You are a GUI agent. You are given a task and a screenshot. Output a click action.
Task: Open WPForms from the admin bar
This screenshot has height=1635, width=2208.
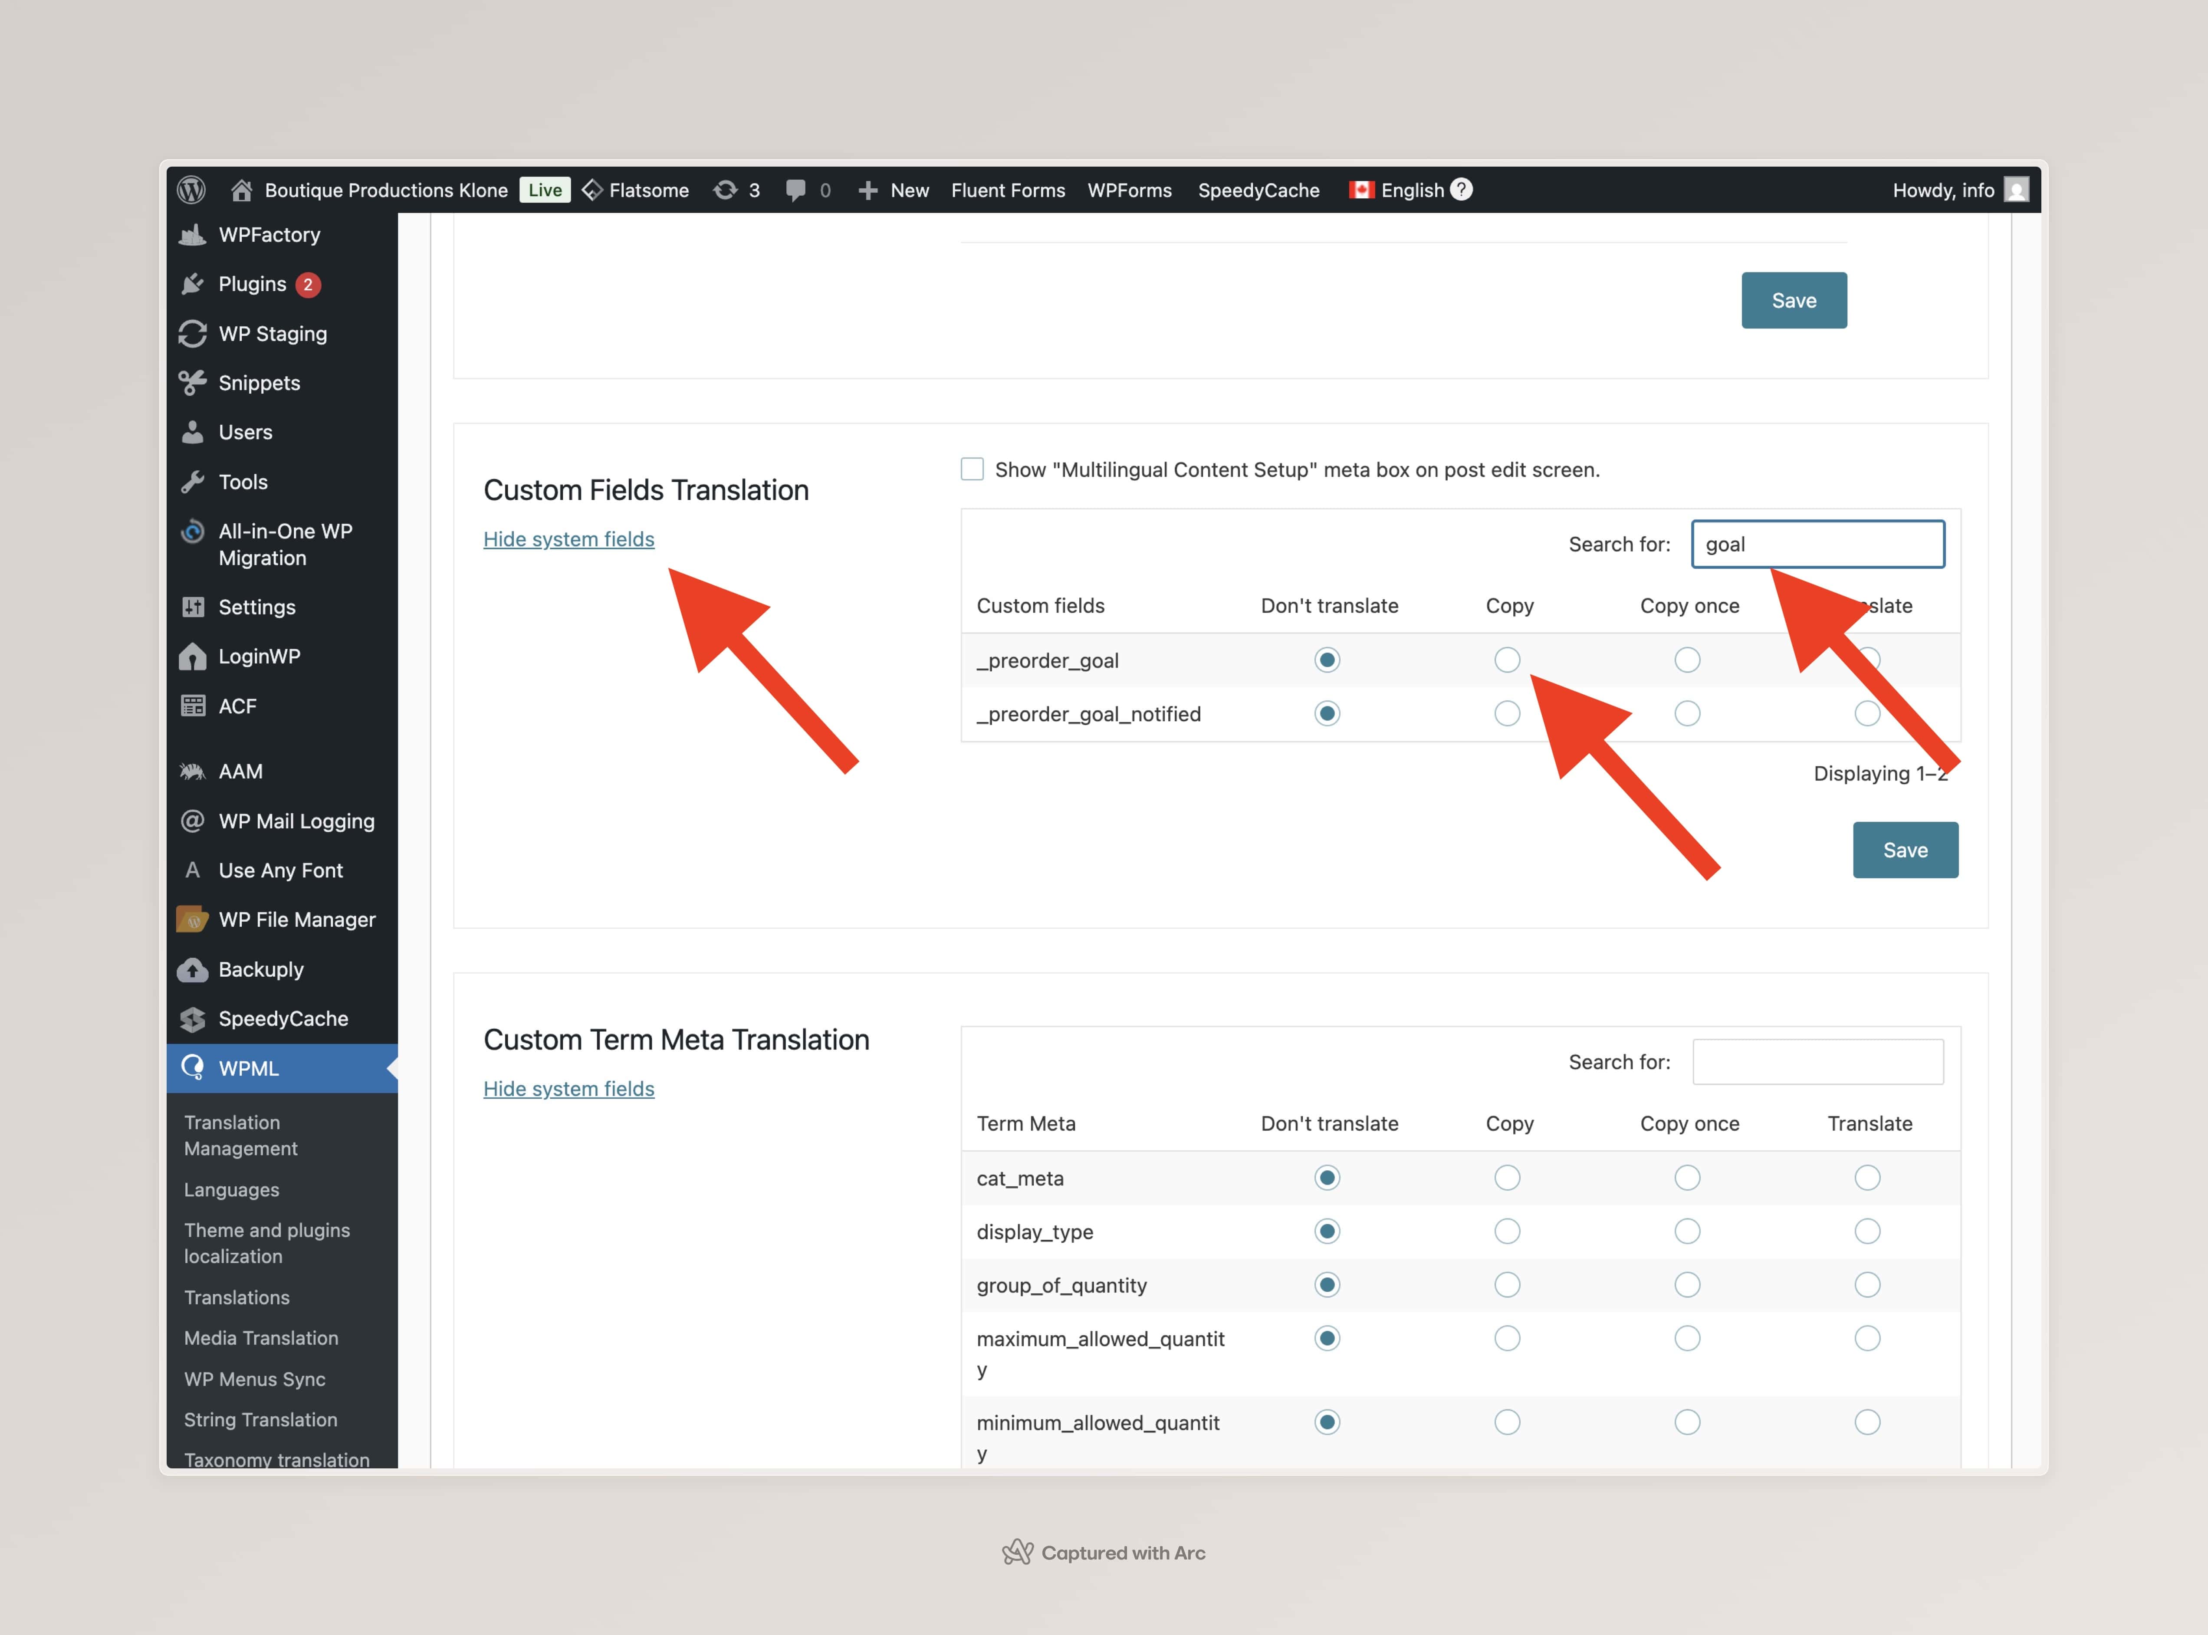click(x=1129, y=190)
